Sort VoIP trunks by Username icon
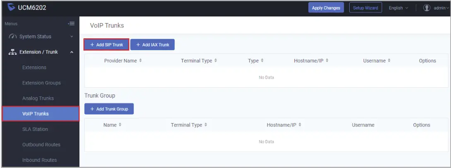Viewport: 451px width, 168px height. click(389, 61)
